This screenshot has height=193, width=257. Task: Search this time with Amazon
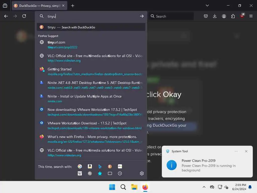[x=90, y=166]
